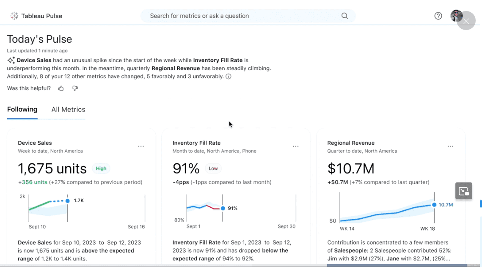Click the +356 units change text
This screenshot has width=482, height=267.
pyautogui.click(x=33, y=182)
